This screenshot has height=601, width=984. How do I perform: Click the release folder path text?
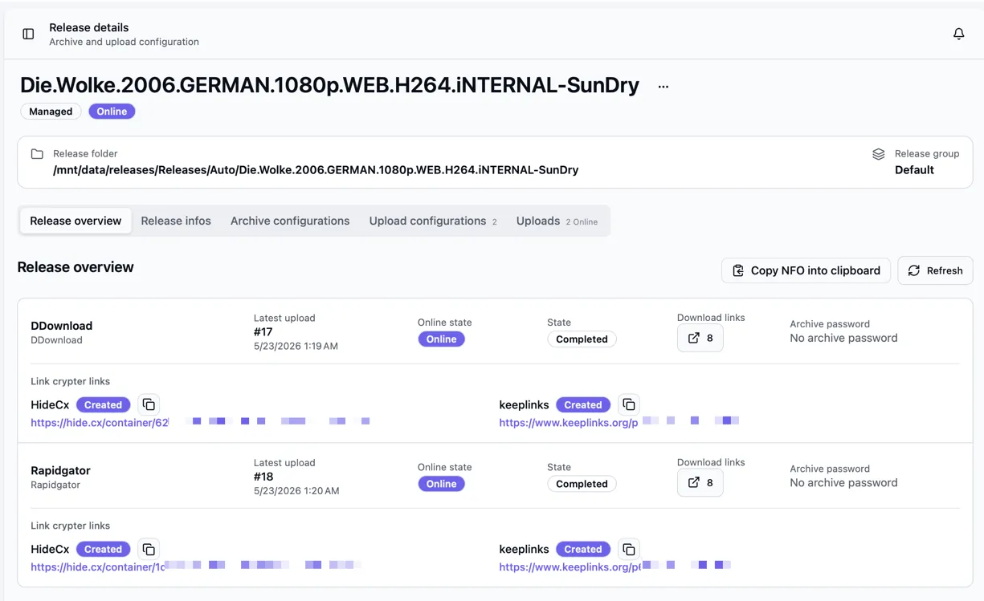316,170
